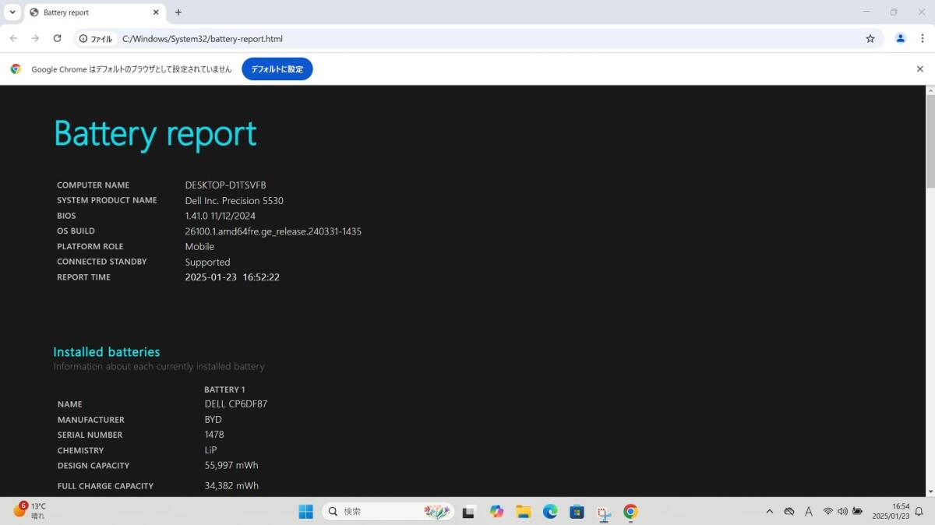The height and width of the screenshot is (525, 935).
Task: Bookmark this page with the star icon
Action: pos(870,38)
